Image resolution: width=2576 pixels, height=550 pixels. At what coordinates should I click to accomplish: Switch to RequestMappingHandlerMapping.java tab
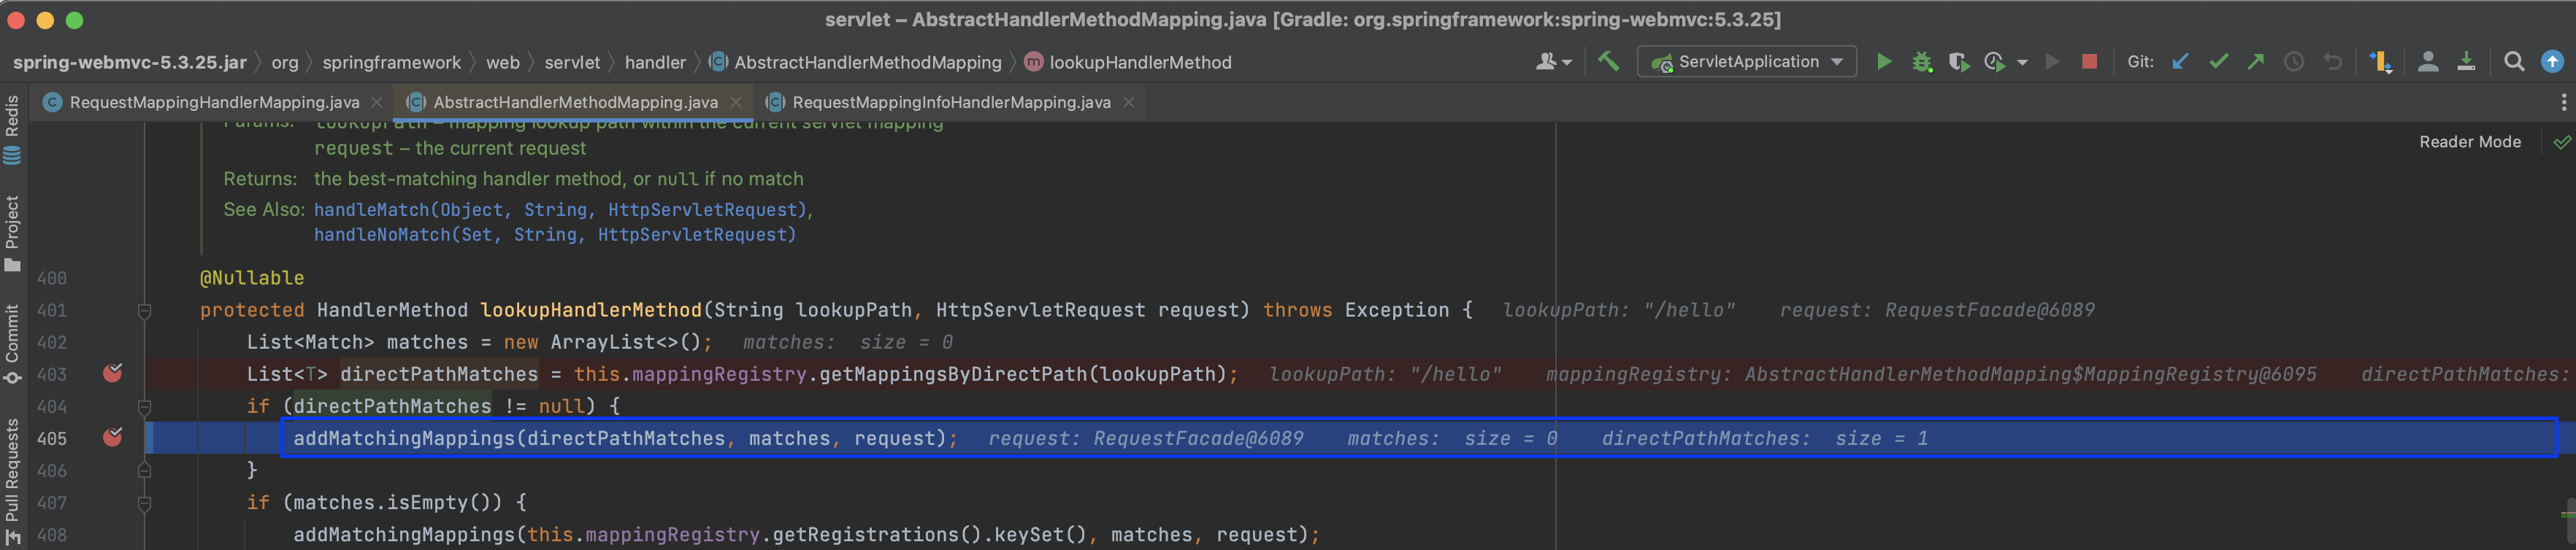(214, 102)
